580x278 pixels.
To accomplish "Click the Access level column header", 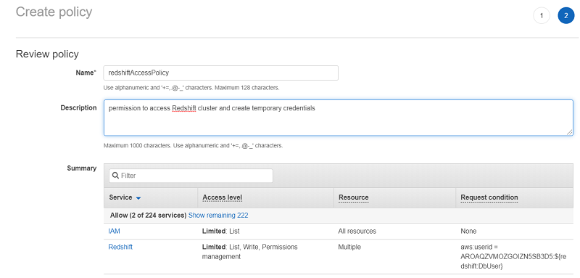I will click(223, 197).
